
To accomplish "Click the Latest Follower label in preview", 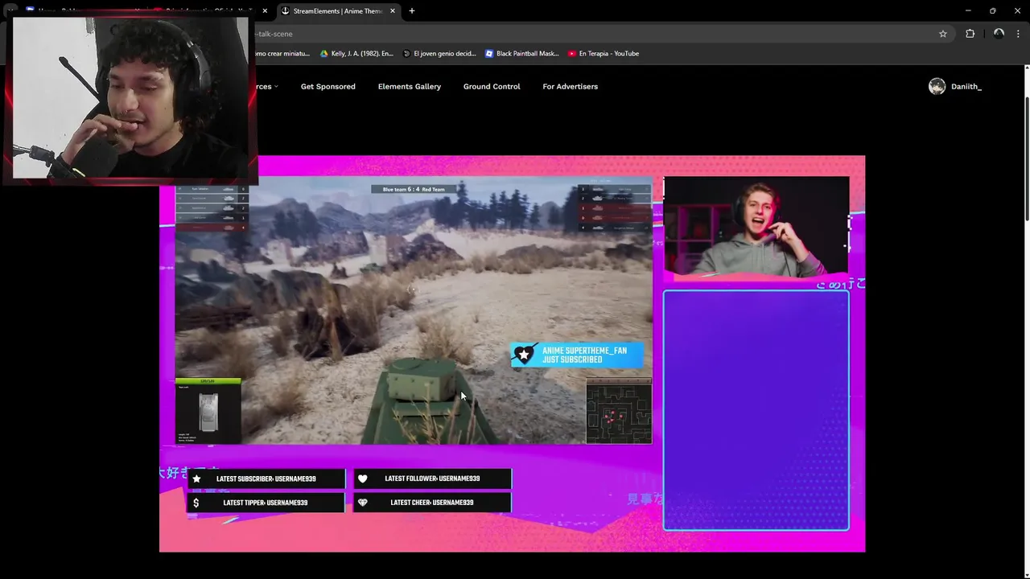I will point(432,479).
